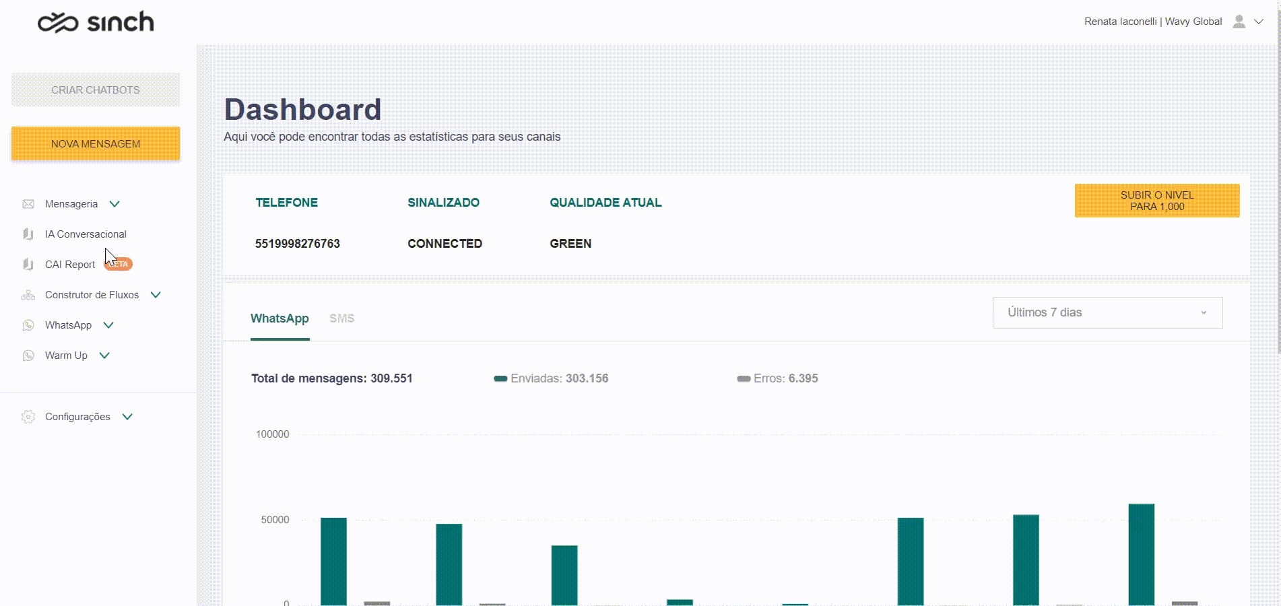
Task: Open the user account dropdown arrow
Action: click(1259, 22)
